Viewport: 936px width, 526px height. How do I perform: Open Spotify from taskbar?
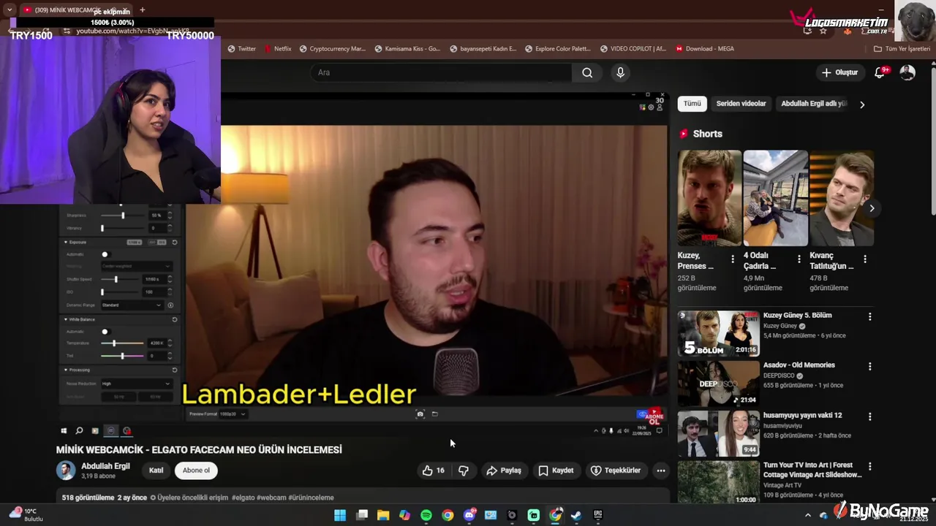(426, 515)
